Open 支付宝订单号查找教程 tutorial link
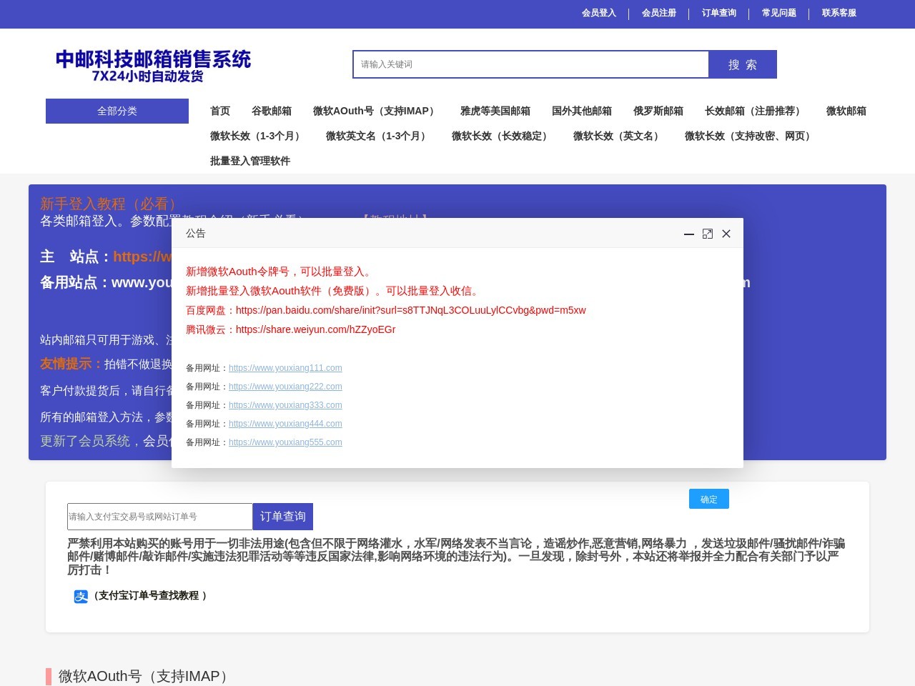Screen dimensions: 915x686 click(150, 595)
